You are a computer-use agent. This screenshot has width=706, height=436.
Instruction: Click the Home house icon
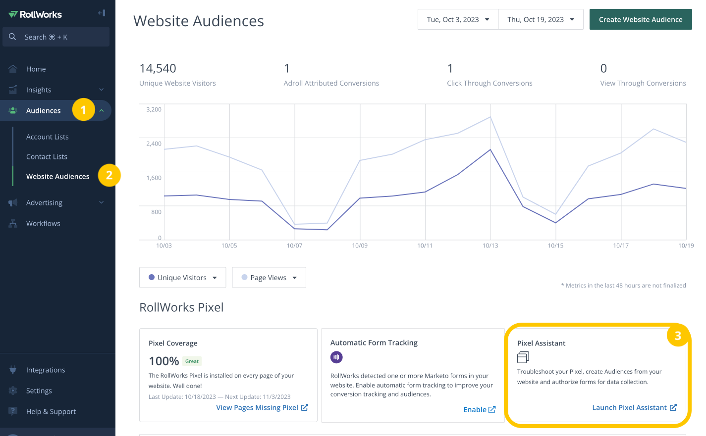(13, 69)
